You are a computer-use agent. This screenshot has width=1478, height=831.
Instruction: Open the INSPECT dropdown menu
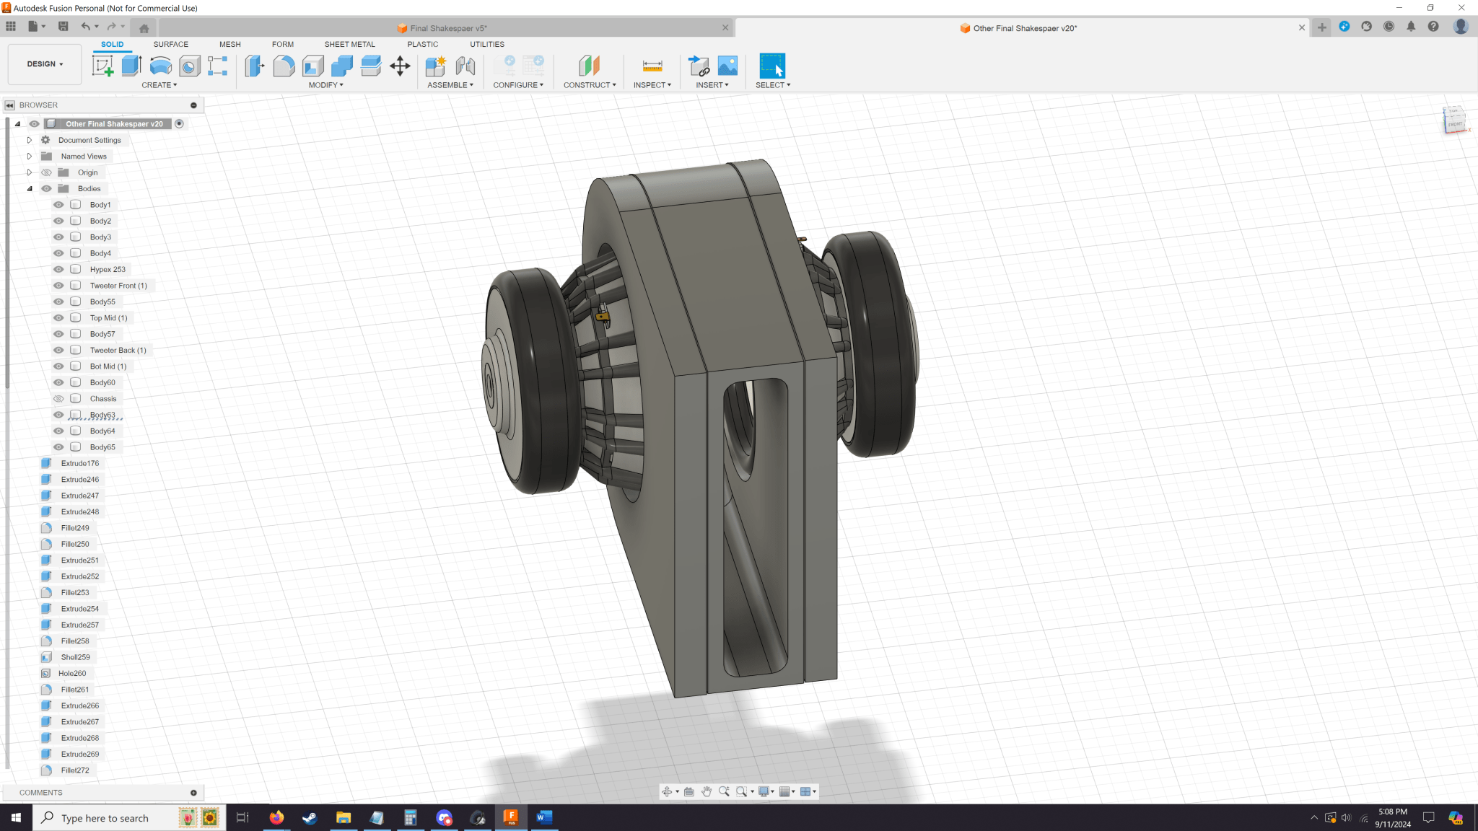point(652,85)
